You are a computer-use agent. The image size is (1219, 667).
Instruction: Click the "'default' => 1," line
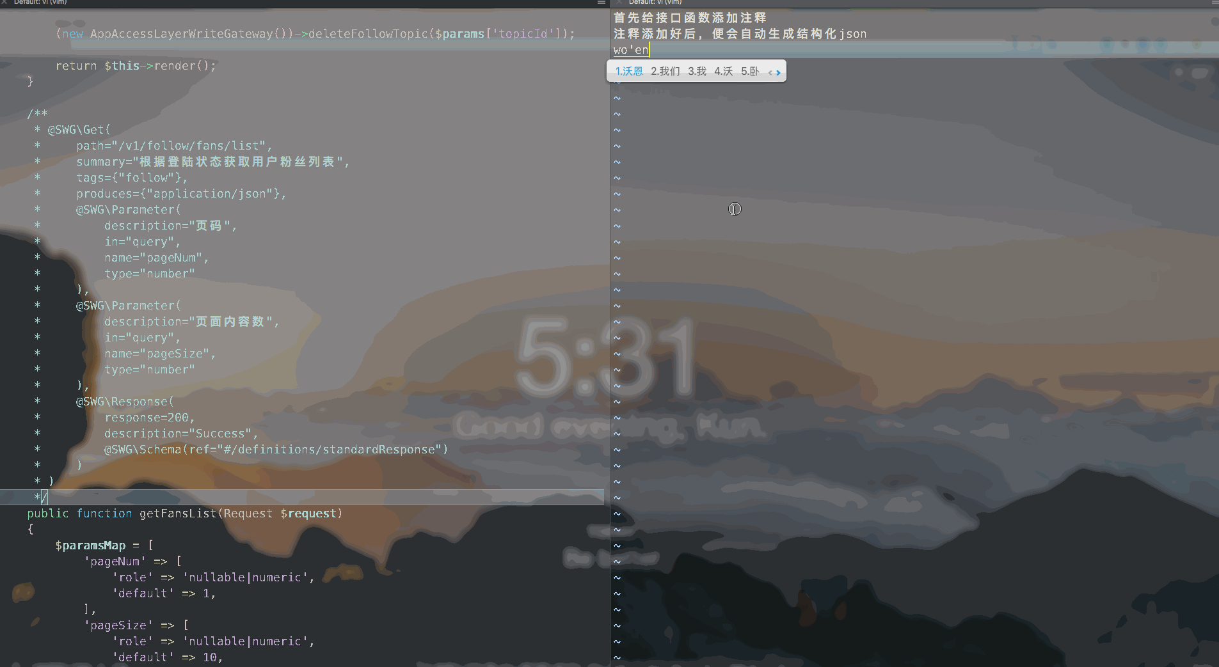[x=164, y=593]
